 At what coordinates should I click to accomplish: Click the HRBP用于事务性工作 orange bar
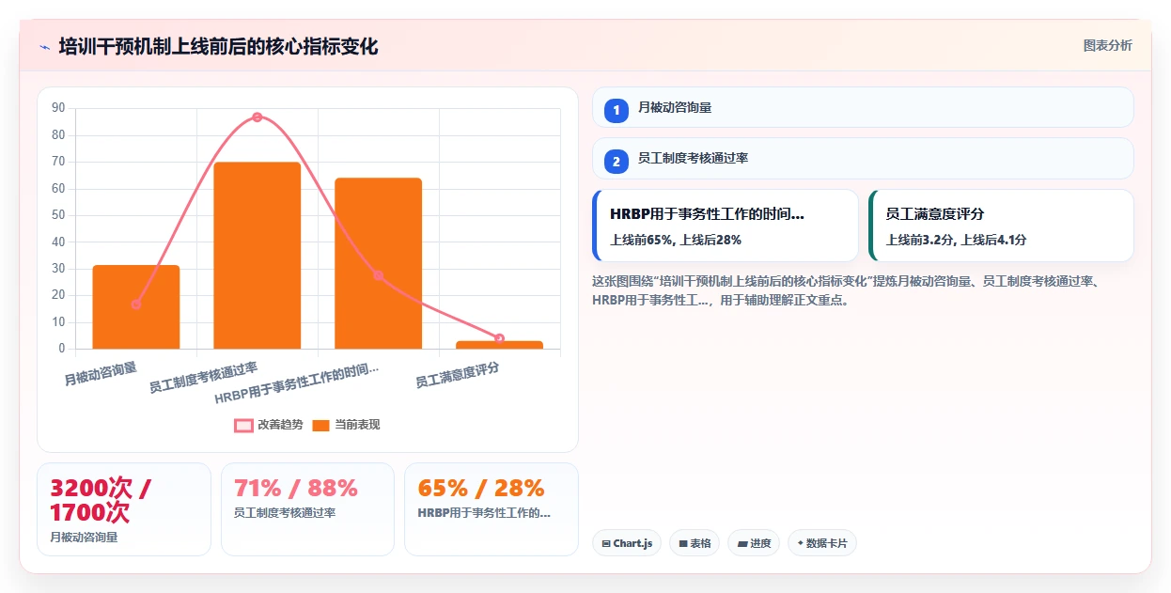378,264
